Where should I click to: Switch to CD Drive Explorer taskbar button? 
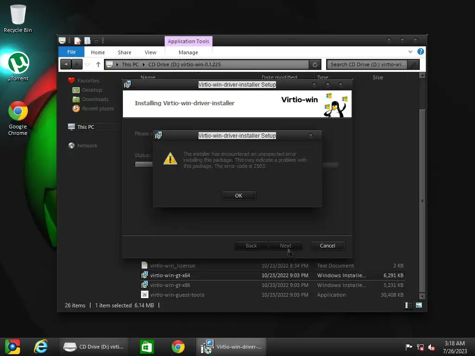coord(94,347)
